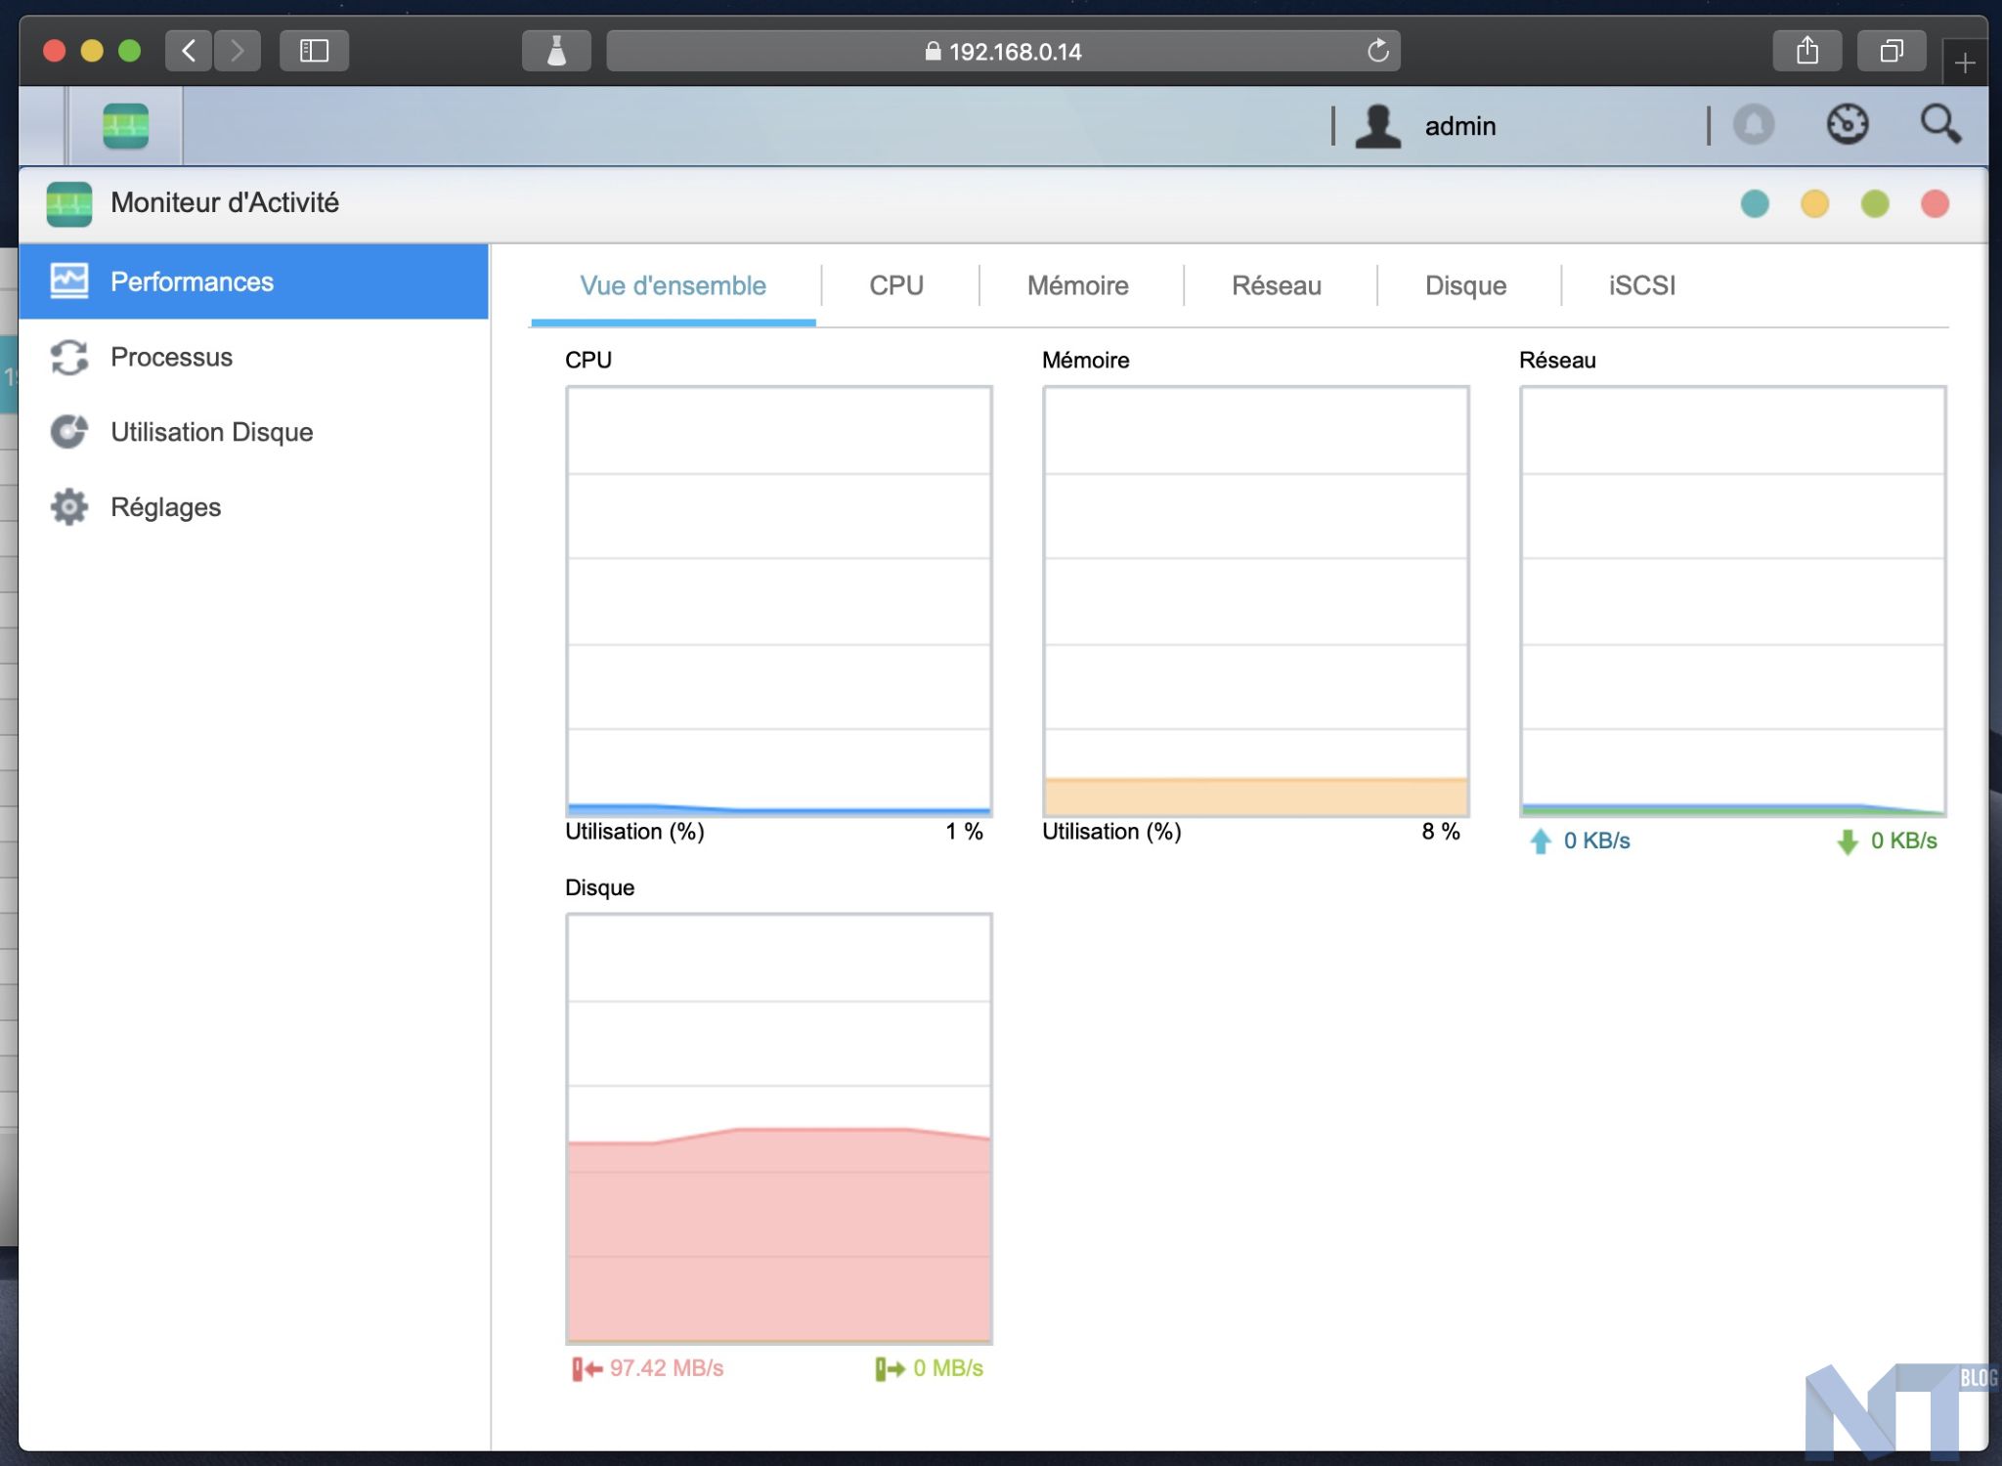Screen dimensions: 2002x1466
Task: Click the Disque usage graph
Action: (778, 1129)
